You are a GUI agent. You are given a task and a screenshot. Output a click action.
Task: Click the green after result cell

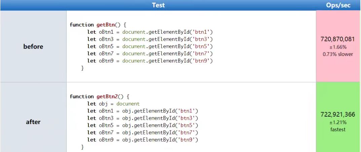point(338,117)
